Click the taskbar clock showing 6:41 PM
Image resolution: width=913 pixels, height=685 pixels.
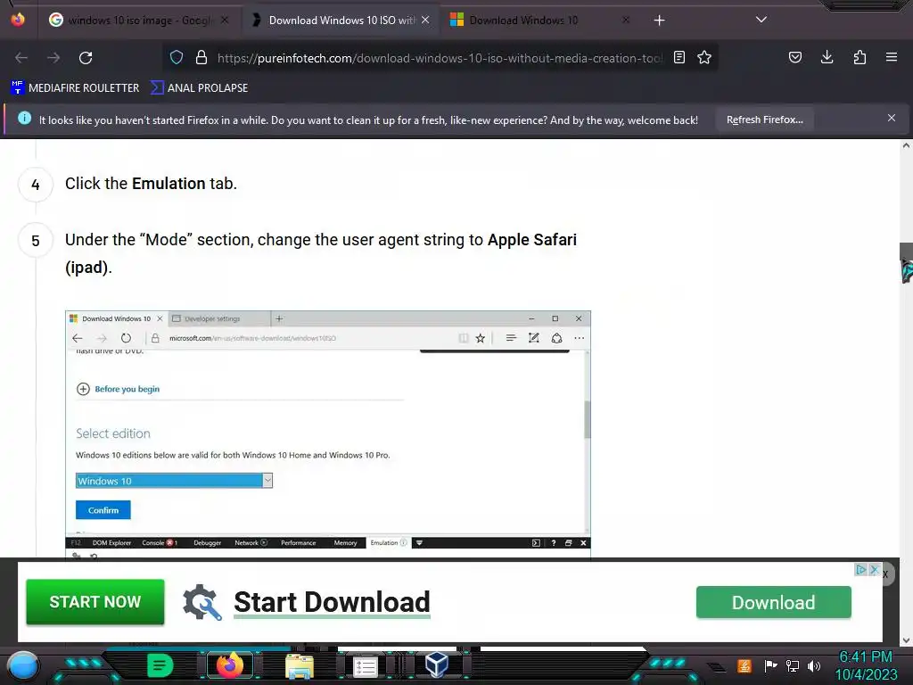tap(866, 657)
